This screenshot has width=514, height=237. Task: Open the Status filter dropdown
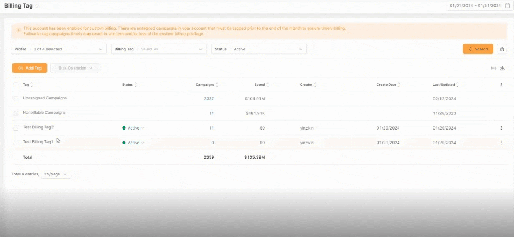coord(259,49)
